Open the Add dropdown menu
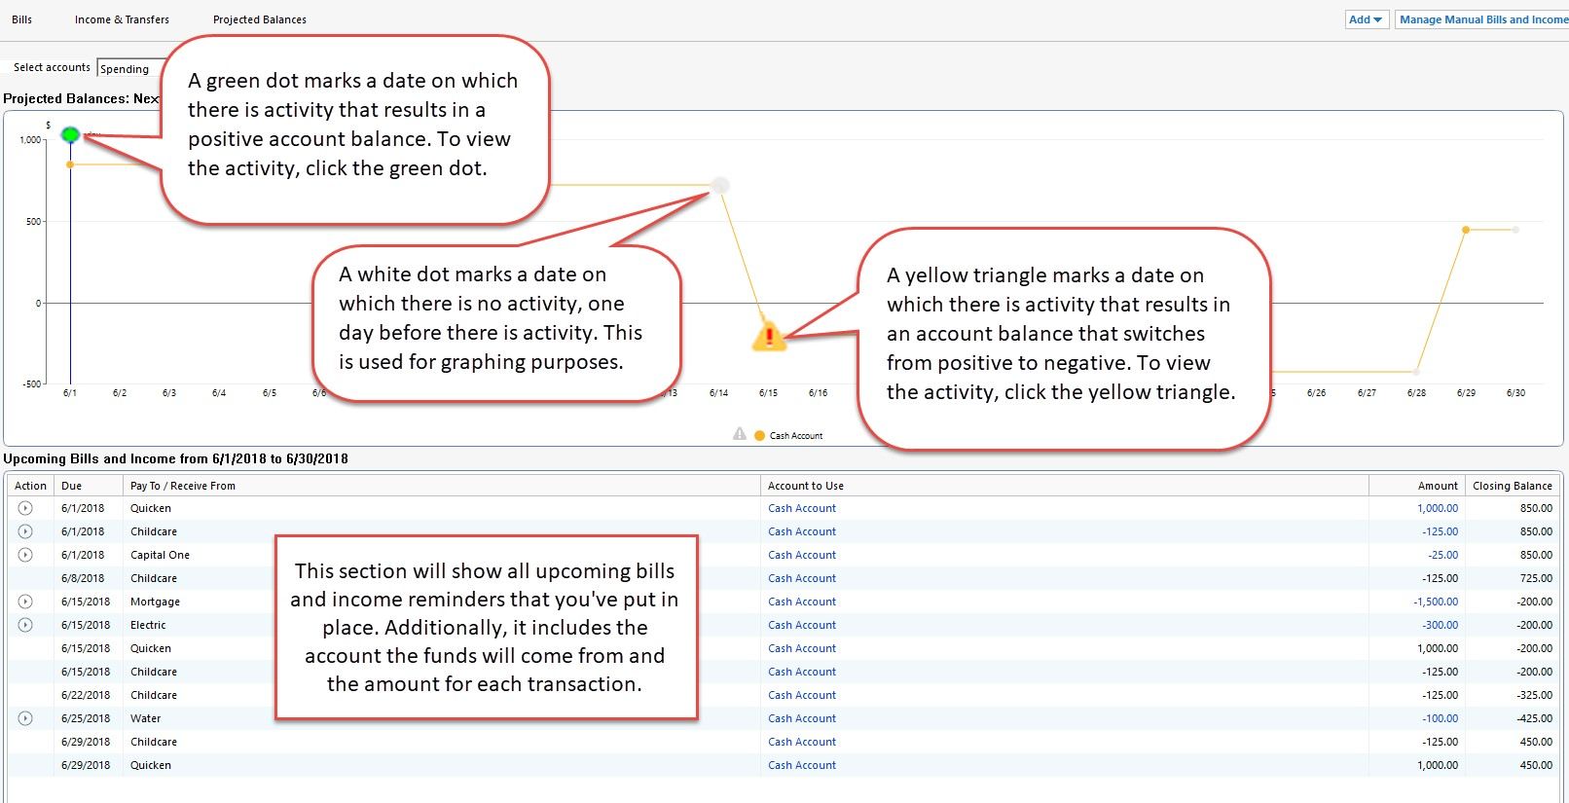1569x803 pixels. point(1366,19)
